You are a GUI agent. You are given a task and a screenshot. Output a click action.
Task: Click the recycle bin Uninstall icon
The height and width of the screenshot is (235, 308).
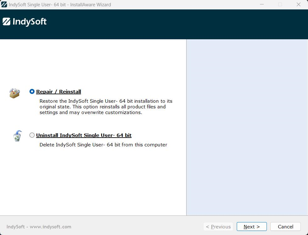tap(18, 136)
